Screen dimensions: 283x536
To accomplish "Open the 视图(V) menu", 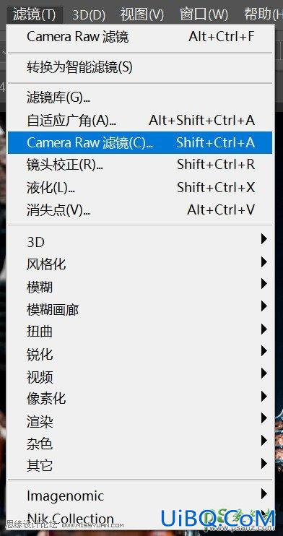I will tap(141, 14).
